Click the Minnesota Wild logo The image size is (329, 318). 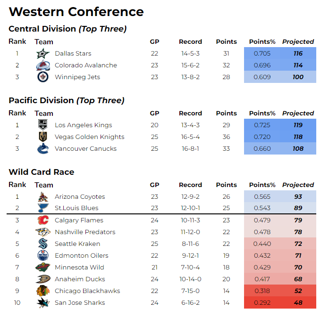43,268
